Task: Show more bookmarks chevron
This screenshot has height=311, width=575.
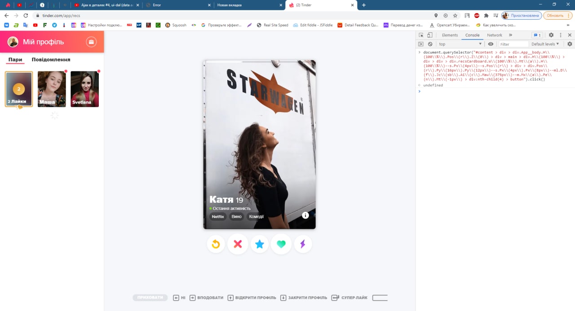Action: 568,25
